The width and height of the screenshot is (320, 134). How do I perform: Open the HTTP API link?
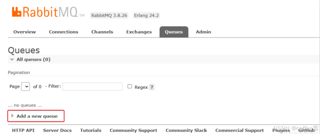[x=23, y=130]
